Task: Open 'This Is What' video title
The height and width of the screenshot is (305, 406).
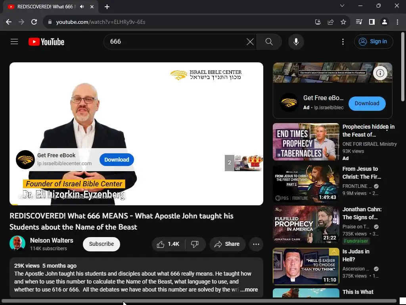Action: (358, 292)
